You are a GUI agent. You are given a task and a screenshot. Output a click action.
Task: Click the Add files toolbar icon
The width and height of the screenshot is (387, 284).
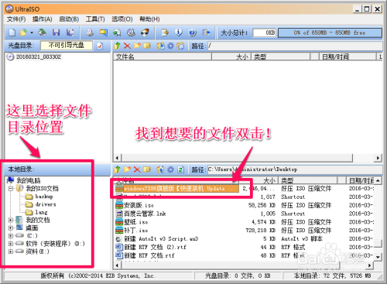165,33
